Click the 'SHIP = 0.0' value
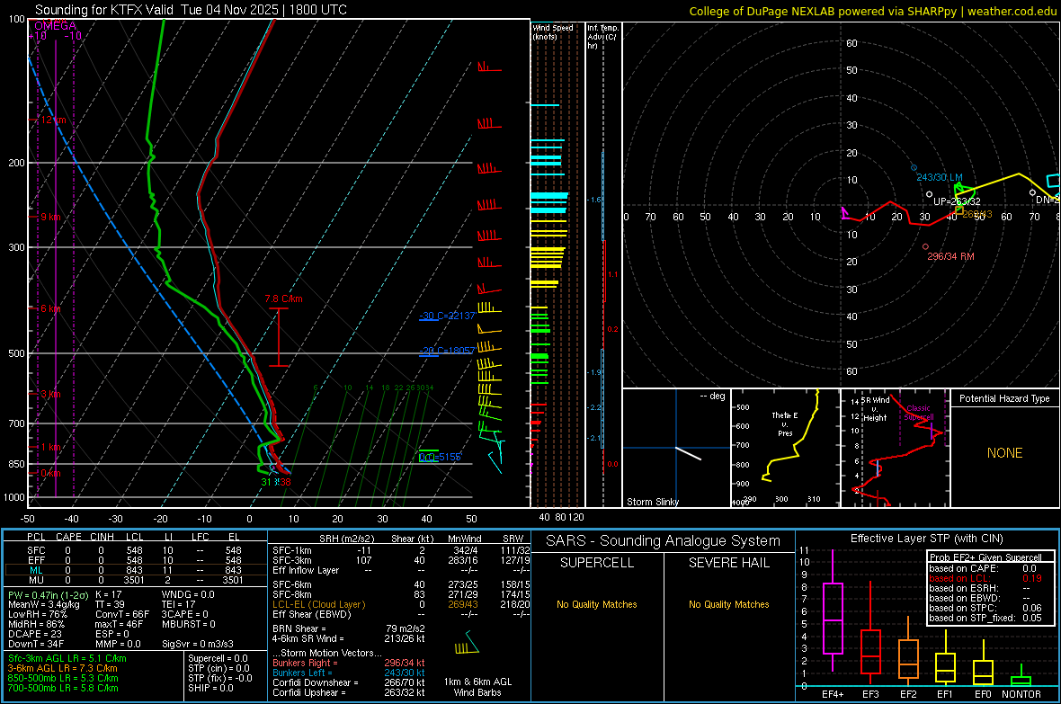This screenshot has height=704, width=1061. [x=210, y=689]
